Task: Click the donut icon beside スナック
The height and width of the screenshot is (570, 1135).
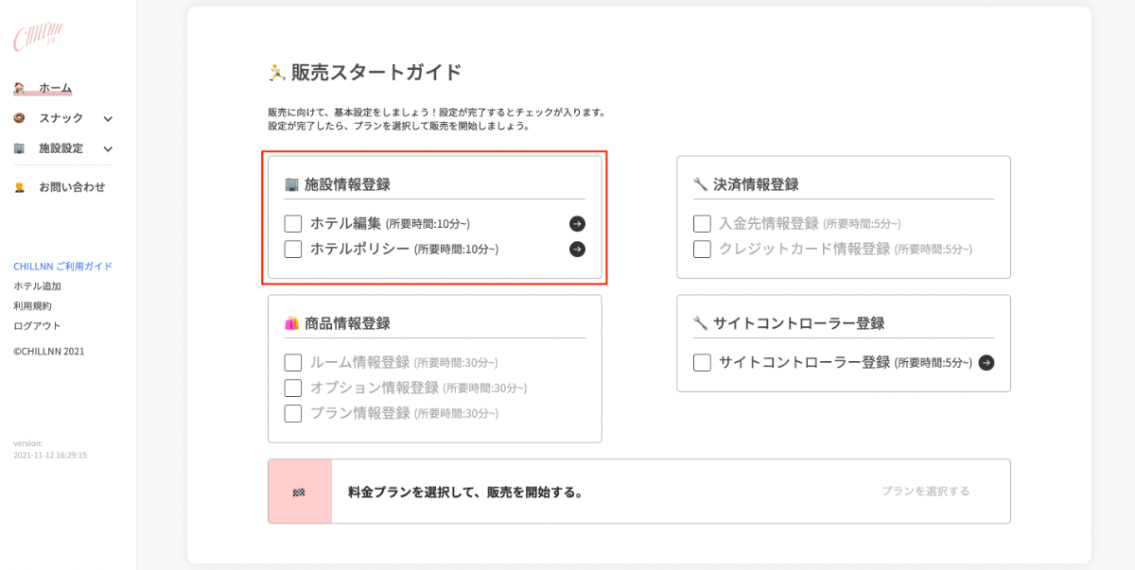Action: click(x=19, y=118)
